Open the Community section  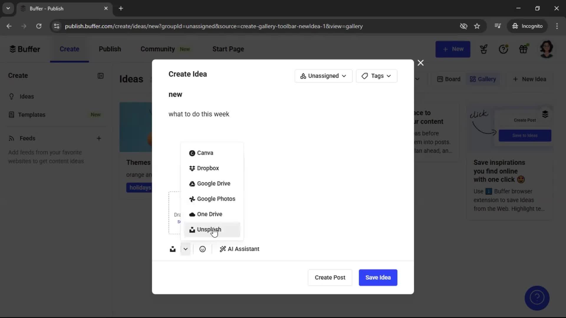(157, 49)
